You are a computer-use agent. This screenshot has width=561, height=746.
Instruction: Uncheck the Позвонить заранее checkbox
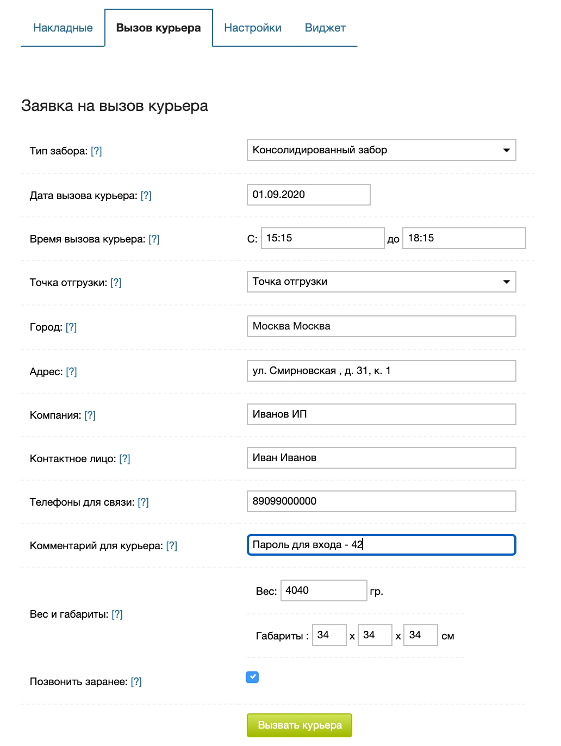252,677
